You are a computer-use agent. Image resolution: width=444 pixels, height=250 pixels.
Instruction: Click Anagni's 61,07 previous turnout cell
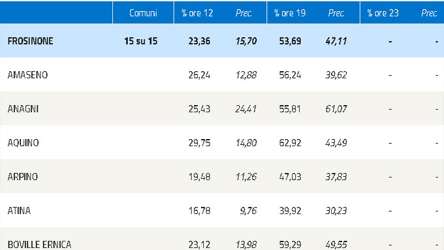(336, 109)
